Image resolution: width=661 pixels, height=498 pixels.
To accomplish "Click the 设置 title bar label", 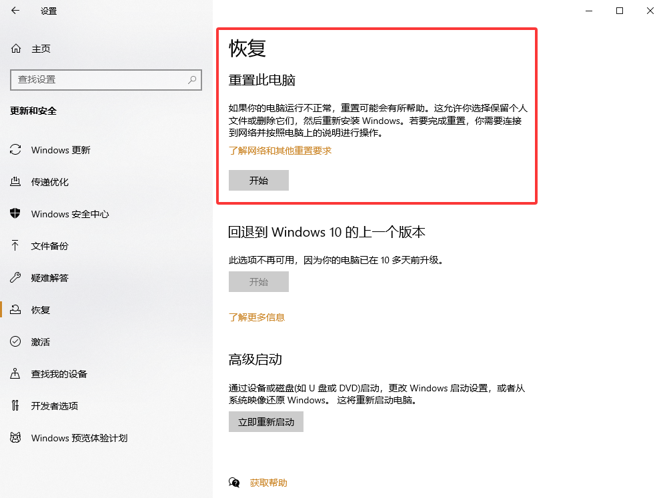I will click(x=48, y=11).
